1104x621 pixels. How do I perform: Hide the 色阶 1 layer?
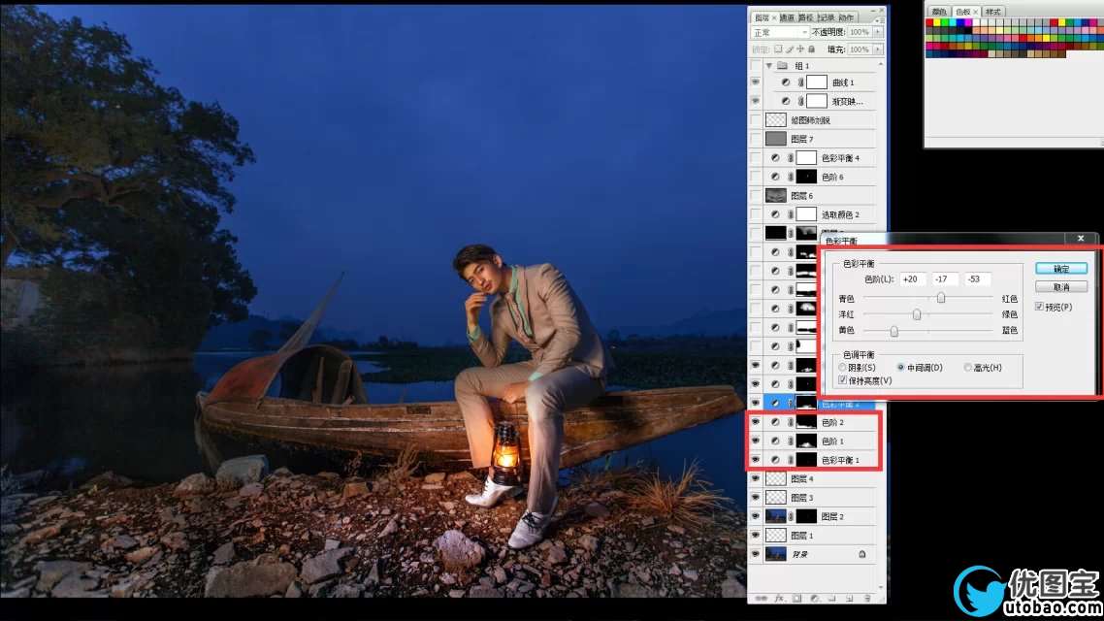tap(756, 441)
